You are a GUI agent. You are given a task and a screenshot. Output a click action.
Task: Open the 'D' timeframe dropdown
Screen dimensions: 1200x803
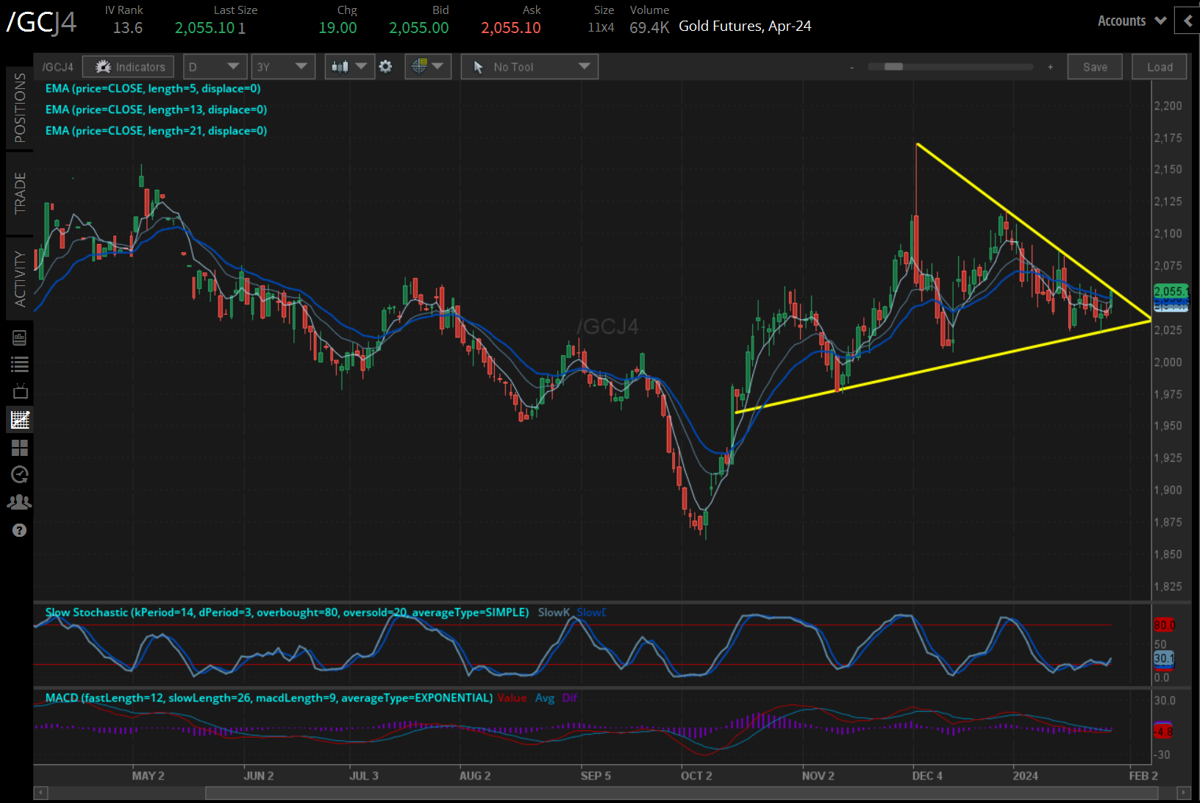tap(215, 66)
